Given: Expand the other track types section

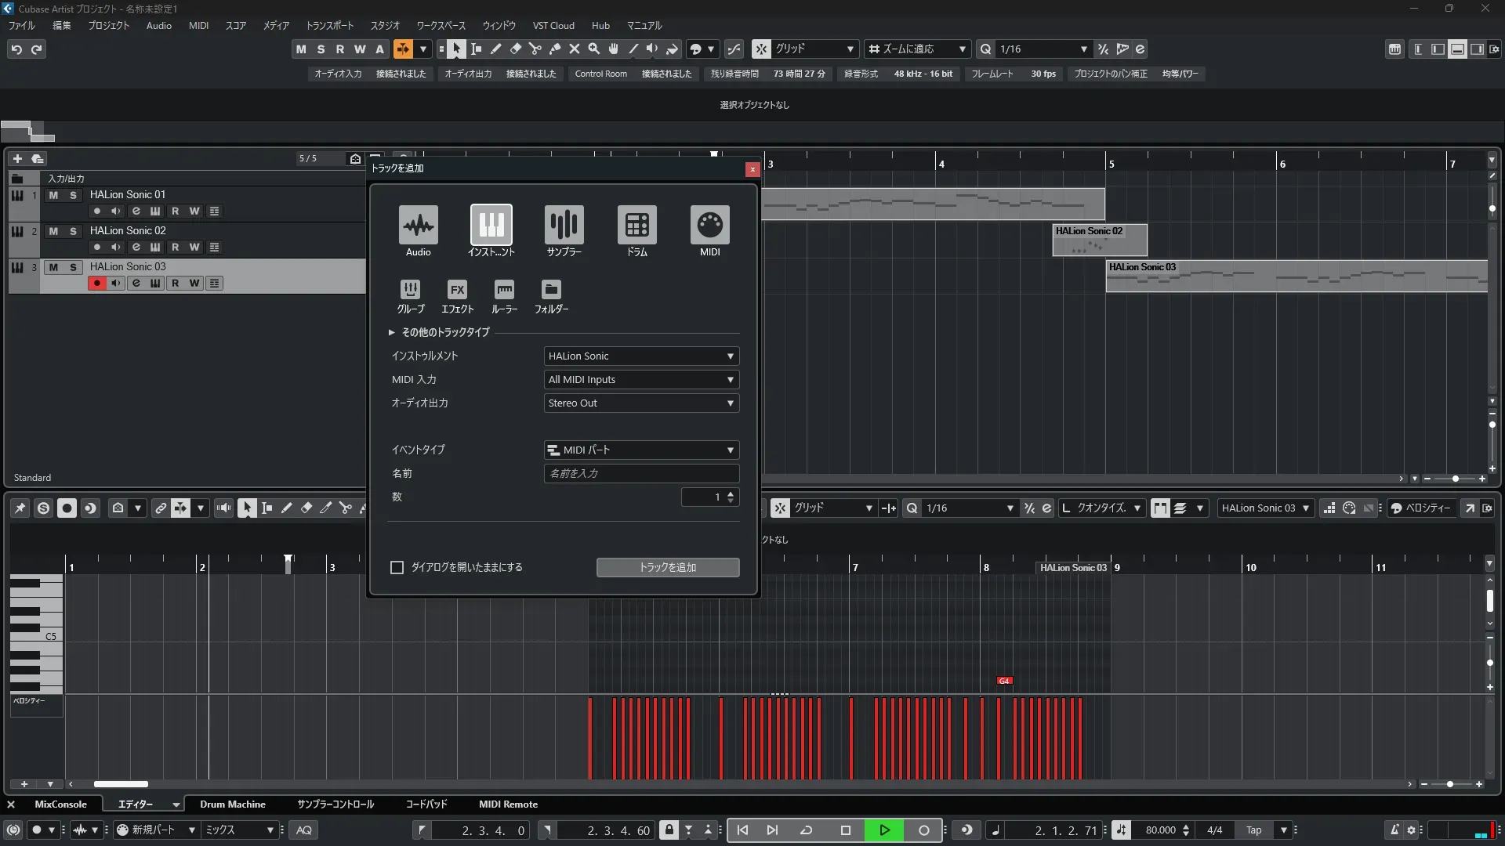Looking at the screenshot, I should coord(391,333).
